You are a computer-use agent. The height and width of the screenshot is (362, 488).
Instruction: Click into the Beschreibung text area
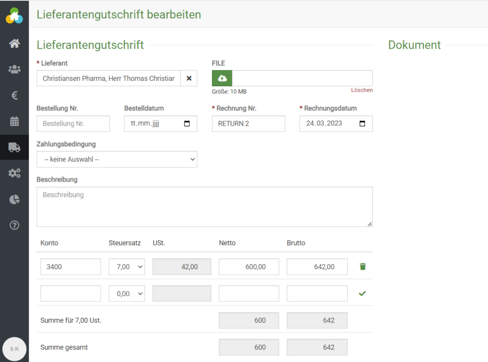204,207
